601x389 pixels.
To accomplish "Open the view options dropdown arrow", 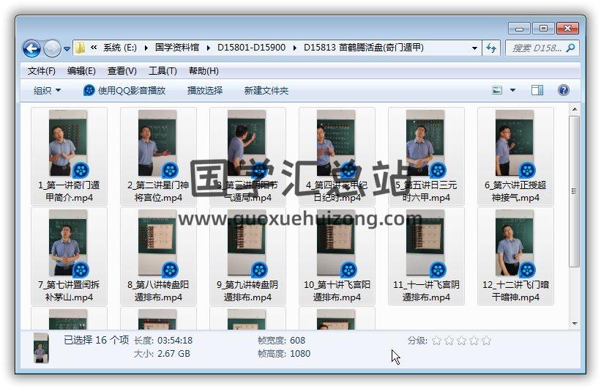I will point(512,91).
